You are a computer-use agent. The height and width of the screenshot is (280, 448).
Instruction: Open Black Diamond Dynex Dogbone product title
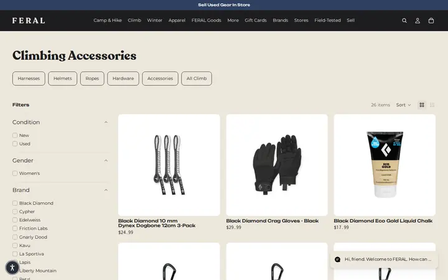(x=157, y=223)
